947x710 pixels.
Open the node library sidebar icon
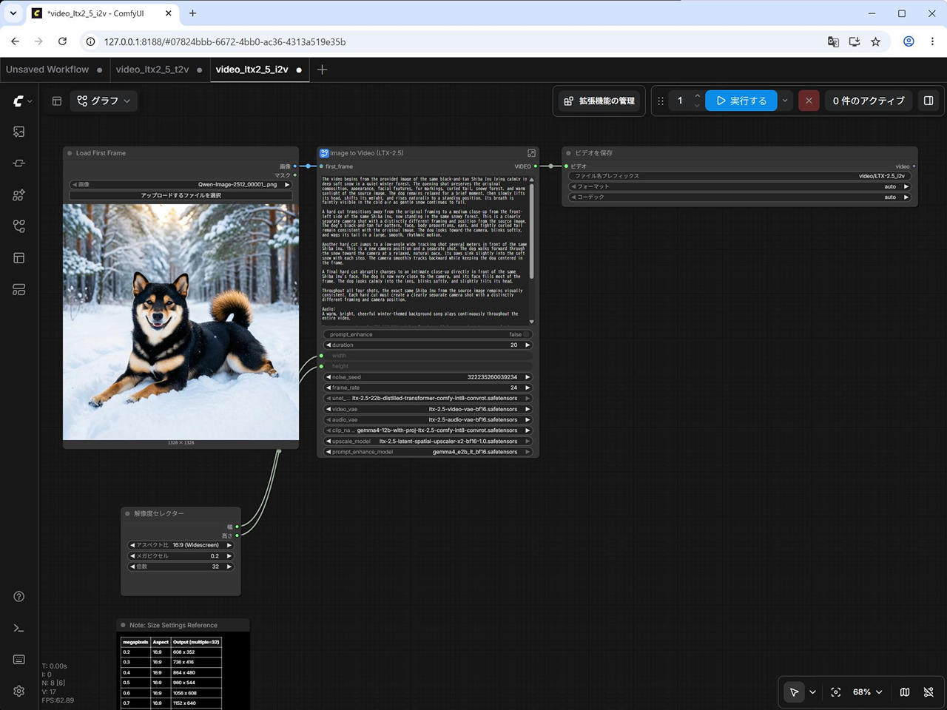click(19, 163)
